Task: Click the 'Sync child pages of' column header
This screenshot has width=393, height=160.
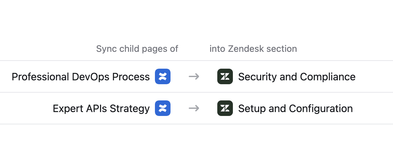Action: pyautogui.click(x=137, y=49)
